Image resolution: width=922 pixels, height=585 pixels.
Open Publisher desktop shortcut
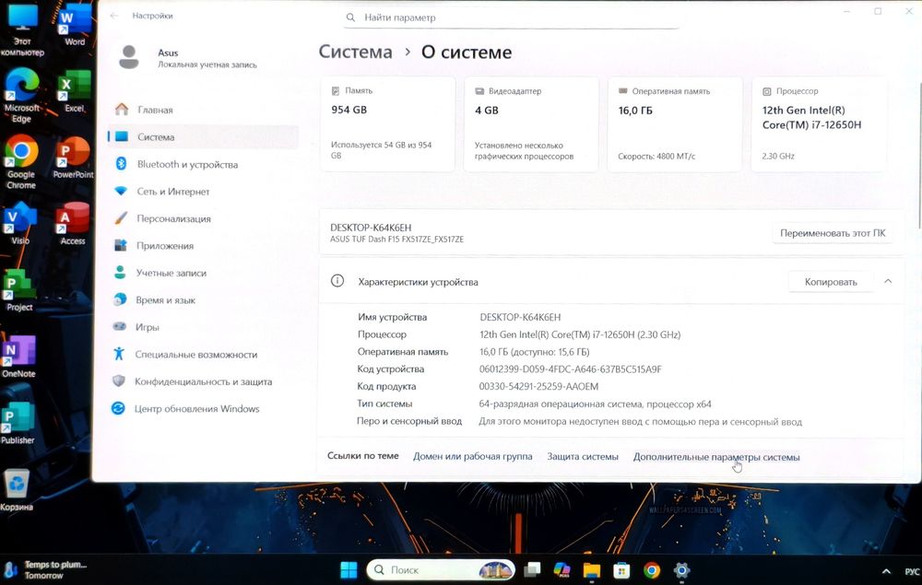(18, 423)
